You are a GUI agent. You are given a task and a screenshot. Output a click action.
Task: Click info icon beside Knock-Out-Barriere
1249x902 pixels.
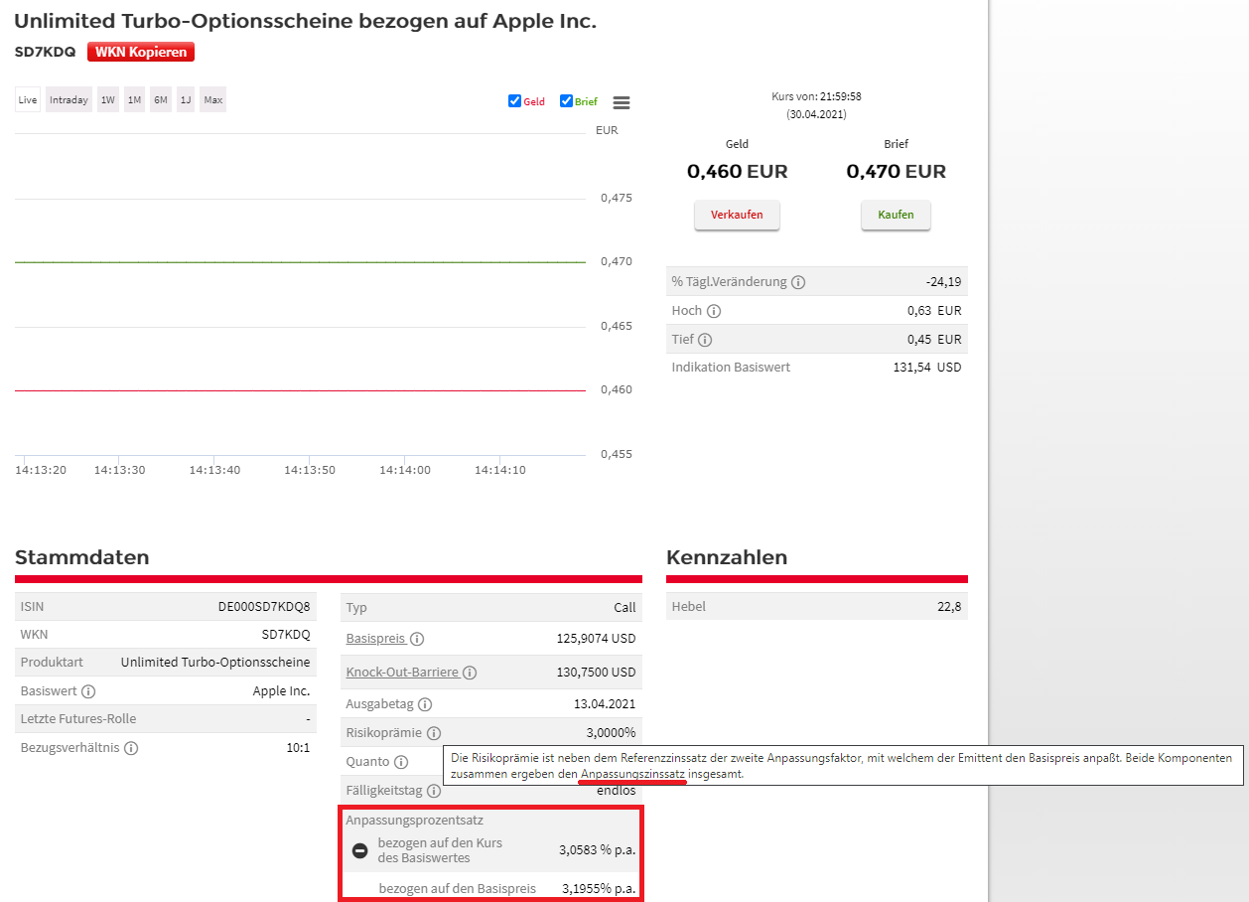pos(470,673)
